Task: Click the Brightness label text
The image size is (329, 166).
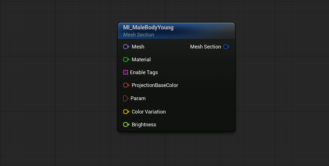Action: 144,125
